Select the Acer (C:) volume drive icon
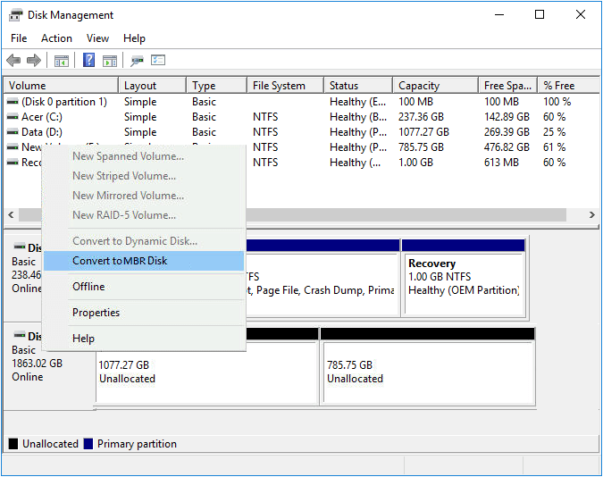603x477 pixels. tap(13, 117)
